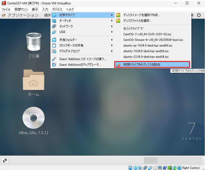Select Guest Additions CD イメージの挿入
Screen dimensions: 205x170
pyautogui.click(x=83, y=59)
